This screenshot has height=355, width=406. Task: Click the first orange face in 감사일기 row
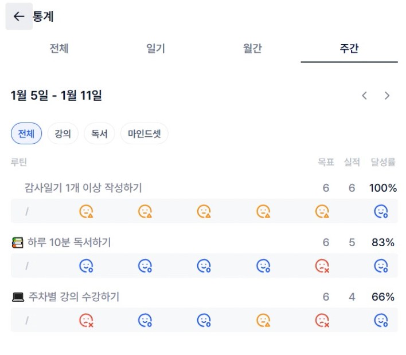click(86, 211)
